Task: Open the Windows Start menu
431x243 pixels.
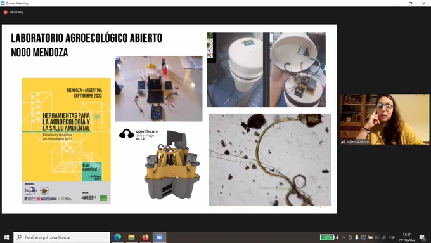Action: (x=6, y=237)
